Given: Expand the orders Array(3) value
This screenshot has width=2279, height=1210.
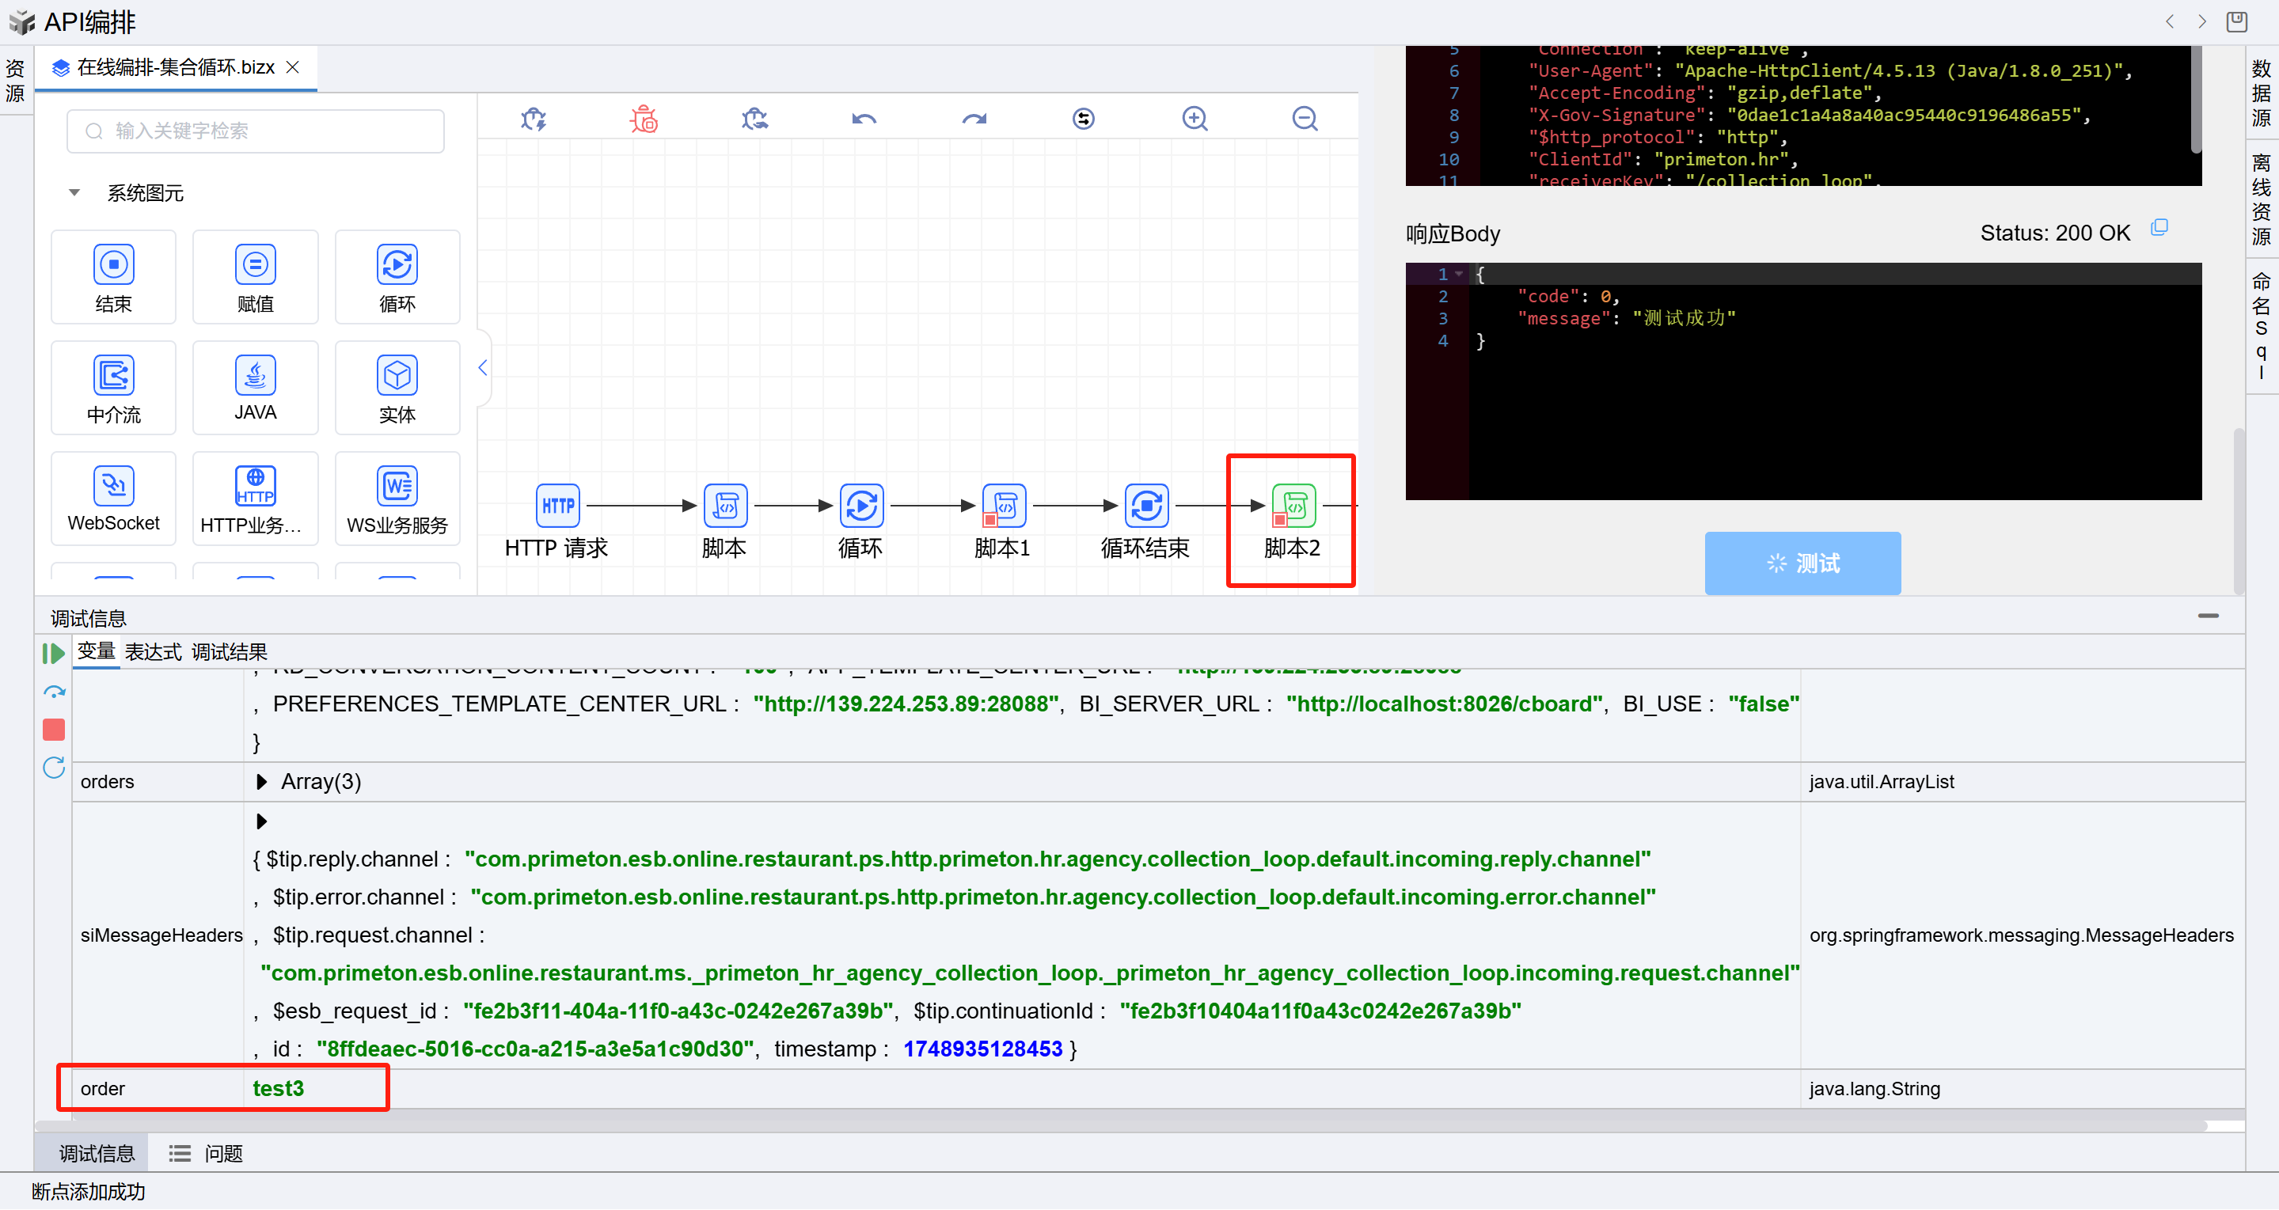Looking at the screenshot, I should click(262, 782).
